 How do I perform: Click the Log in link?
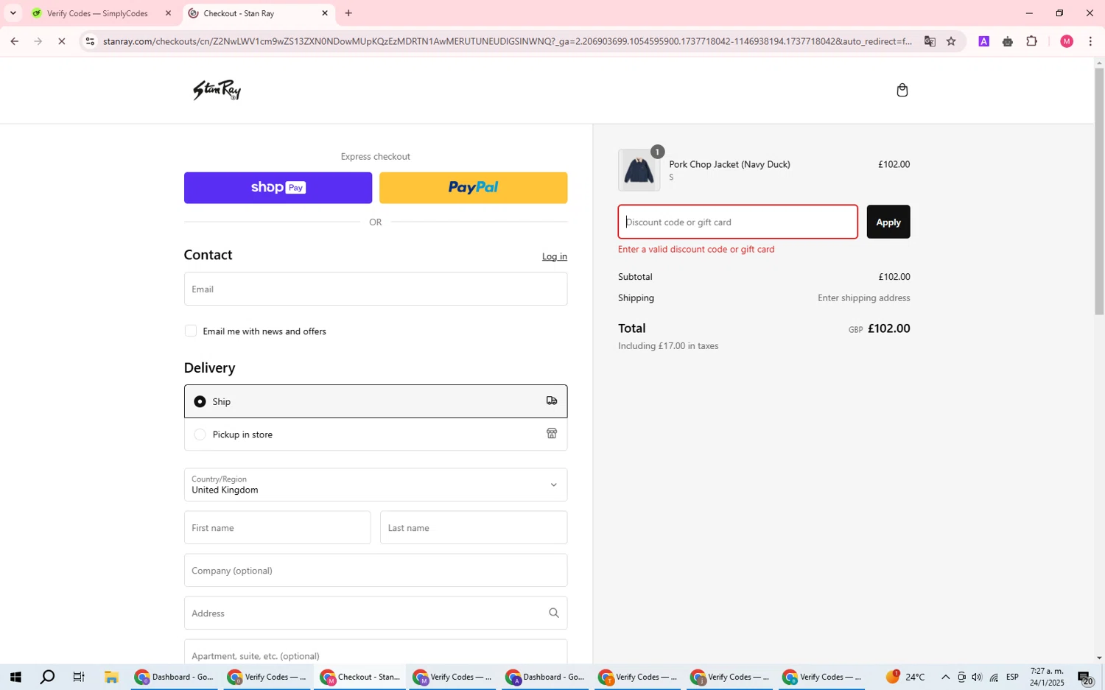point(554,256)
